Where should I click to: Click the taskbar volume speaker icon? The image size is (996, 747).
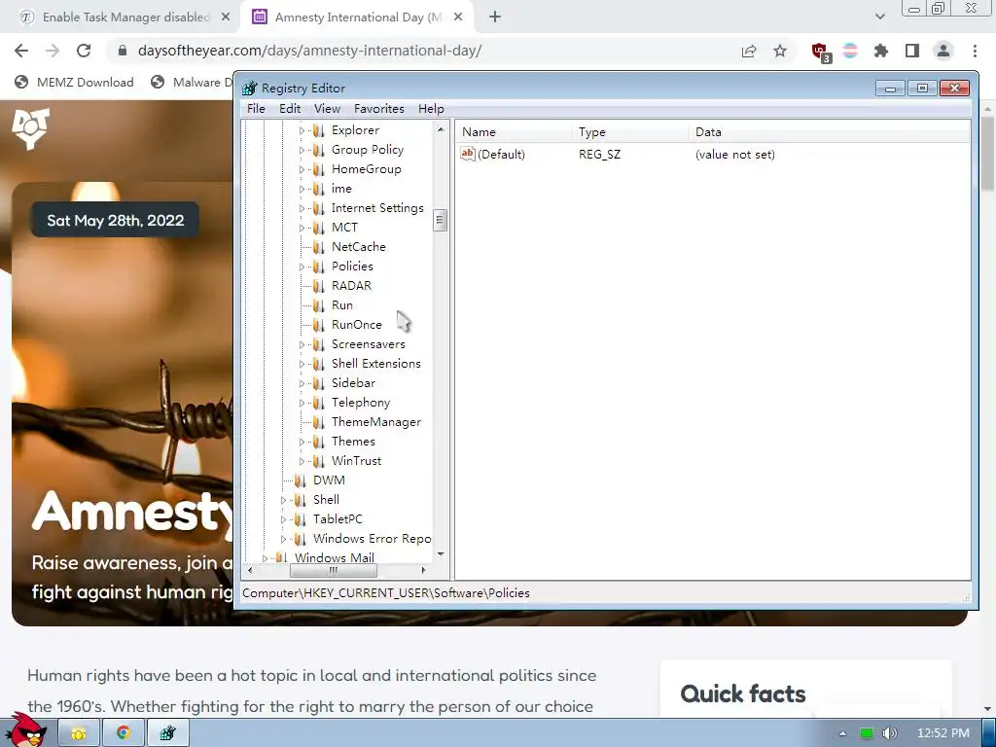coord(889,733)
